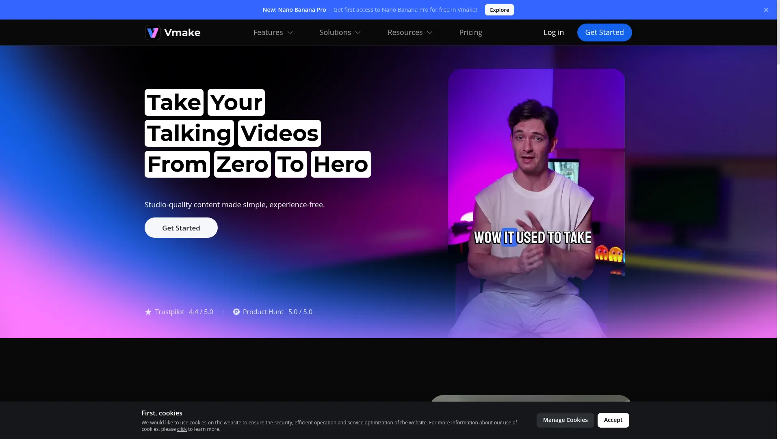The height and width of the screenshot is (439, 780).
Task: Expand the Solutions menu
Action: [340, 32]
